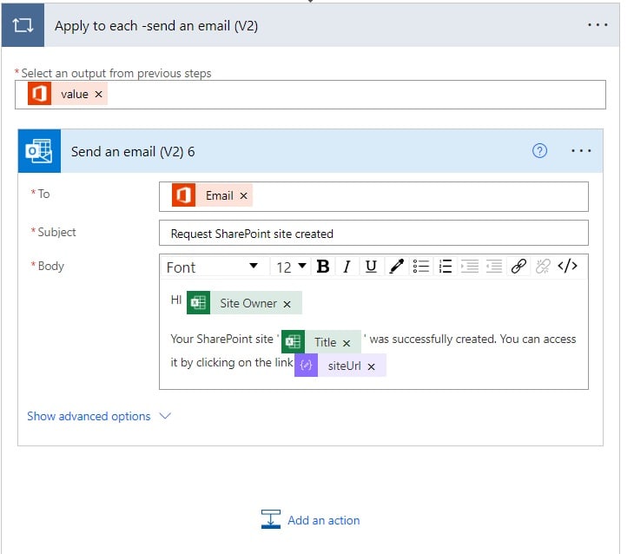The image size is (634, 554).
Task: Click the Apply to each -send an email title
Action: click(x=156, y=26)
